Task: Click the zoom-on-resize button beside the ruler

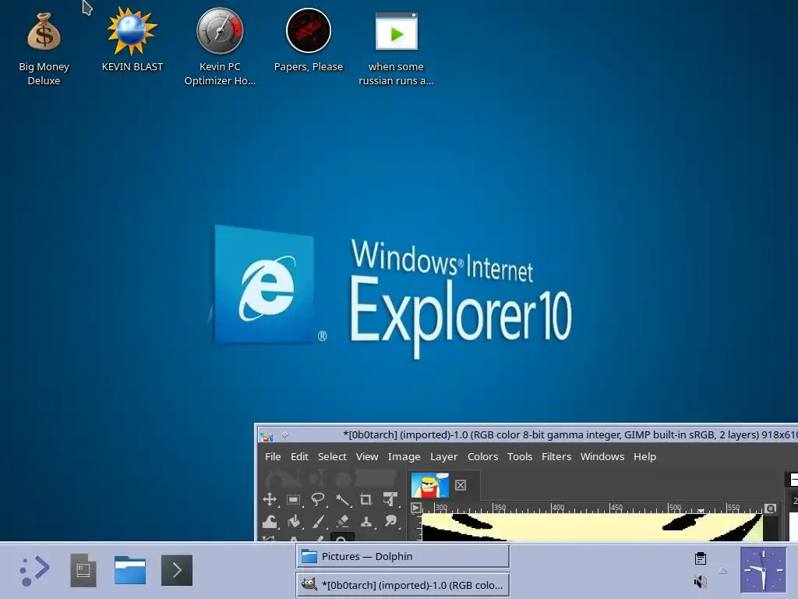Action: [x=771, y=508]
